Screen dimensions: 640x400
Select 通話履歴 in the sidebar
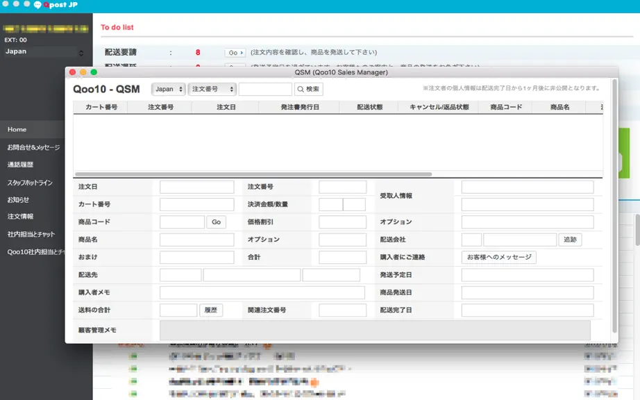pos(20,165)
